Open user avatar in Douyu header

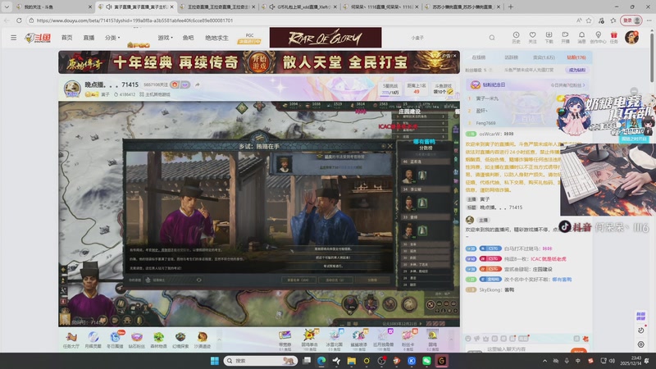tap(631, 37)
